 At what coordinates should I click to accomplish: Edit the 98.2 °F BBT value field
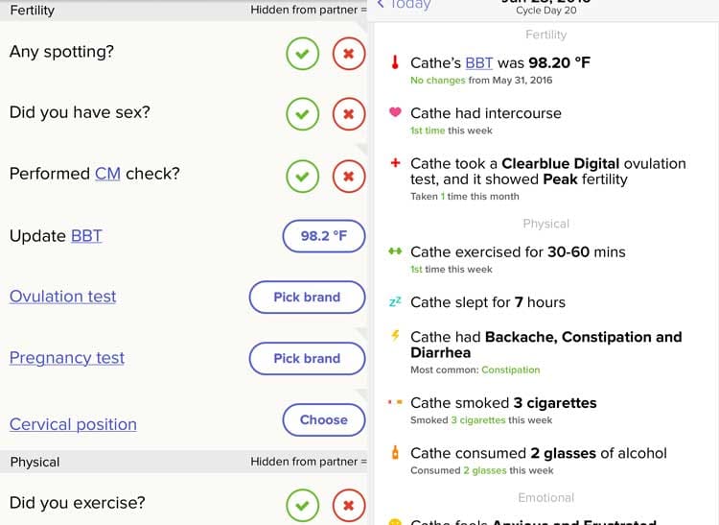click(323, 236)
